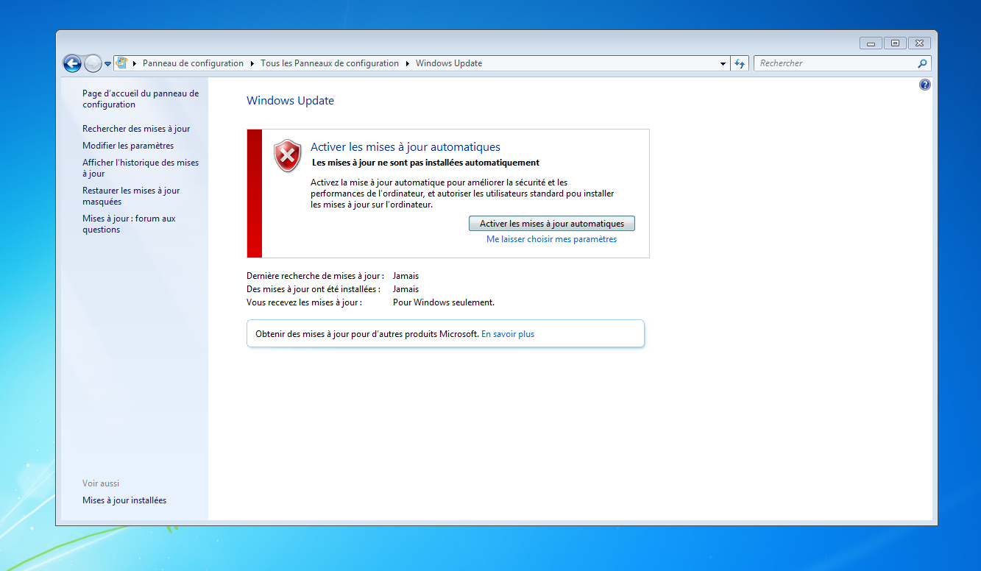This screenshot has height=571, width=981.
Task: Click the Voir aussi label
Action: click(101, 483)
